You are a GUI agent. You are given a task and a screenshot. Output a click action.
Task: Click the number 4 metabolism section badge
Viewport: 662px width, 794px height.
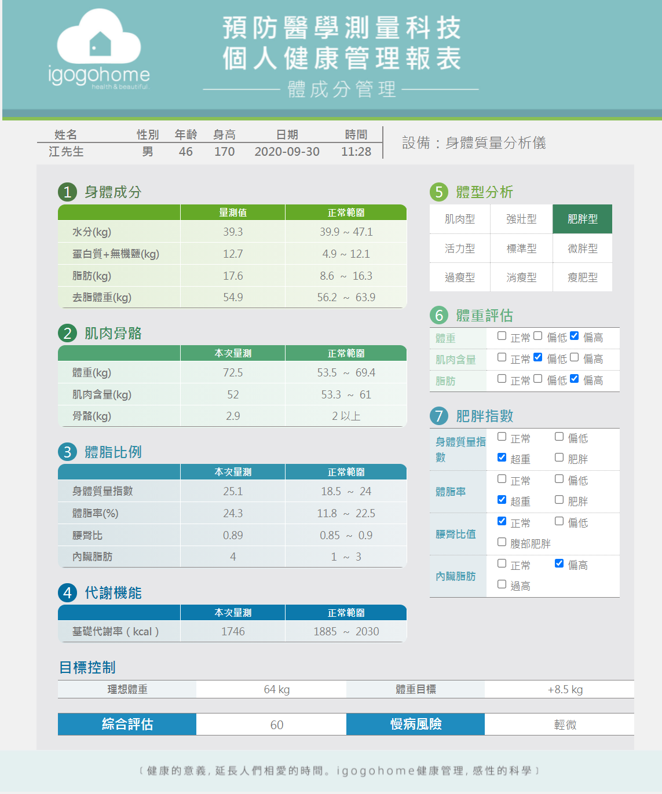coord(67,593)
